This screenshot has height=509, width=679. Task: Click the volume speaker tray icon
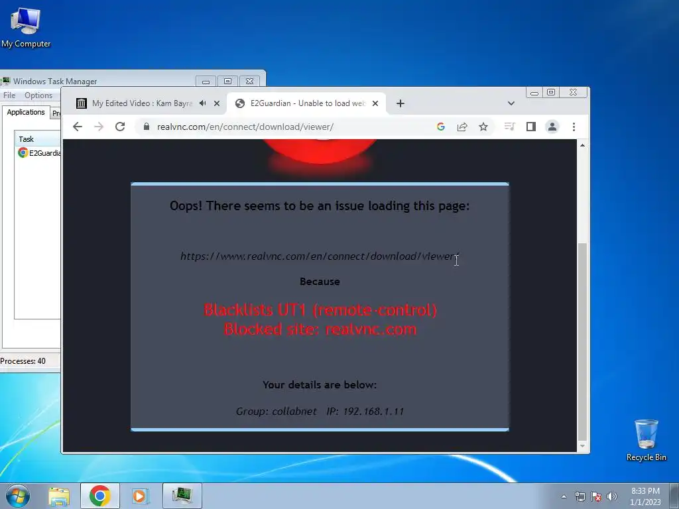click(611, 496)
